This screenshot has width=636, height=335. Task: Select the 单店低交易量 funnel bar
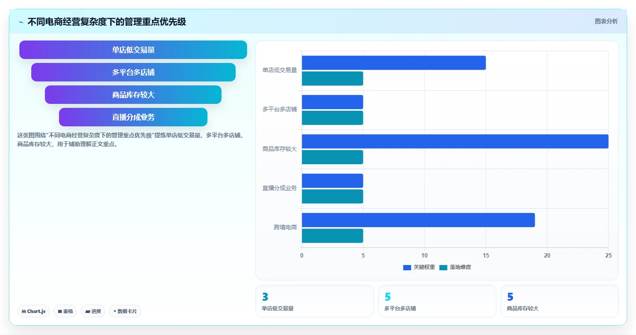pos(133,50)
